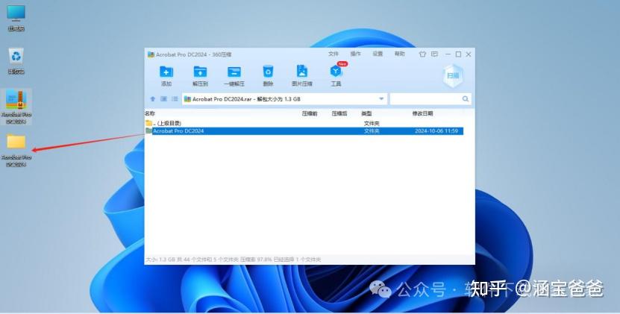
Task: Select Acrobat Pro DC2024 folder on desktop
Action: click(16, 150)
